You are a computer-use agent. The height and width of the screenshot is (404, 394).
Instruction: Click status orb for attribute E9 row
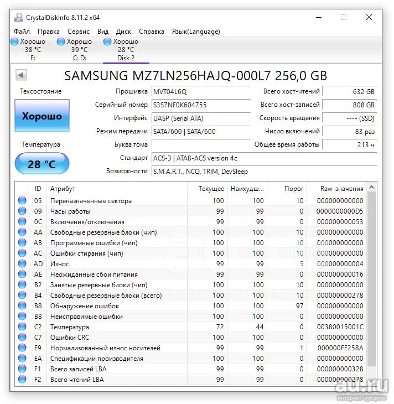[x=22, y=348]
